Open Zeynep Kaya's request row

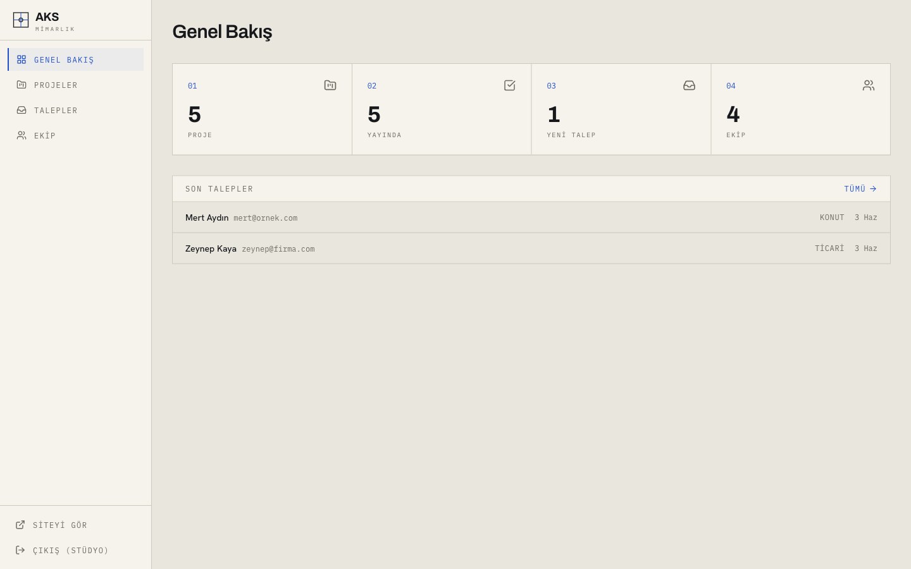[x=531, y=248]
